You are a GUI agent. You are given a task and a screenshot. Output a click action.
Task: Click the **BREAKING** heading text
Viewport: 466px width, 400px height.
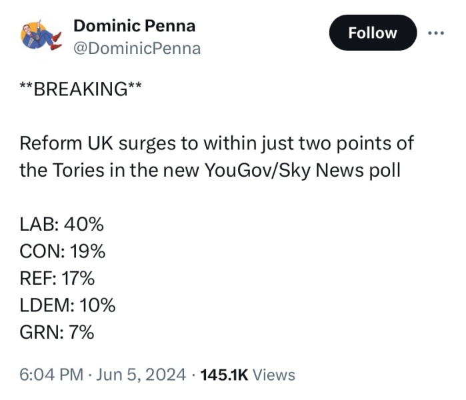point(80,89)
